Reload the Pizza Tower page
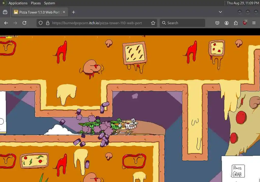 [24, 23]
